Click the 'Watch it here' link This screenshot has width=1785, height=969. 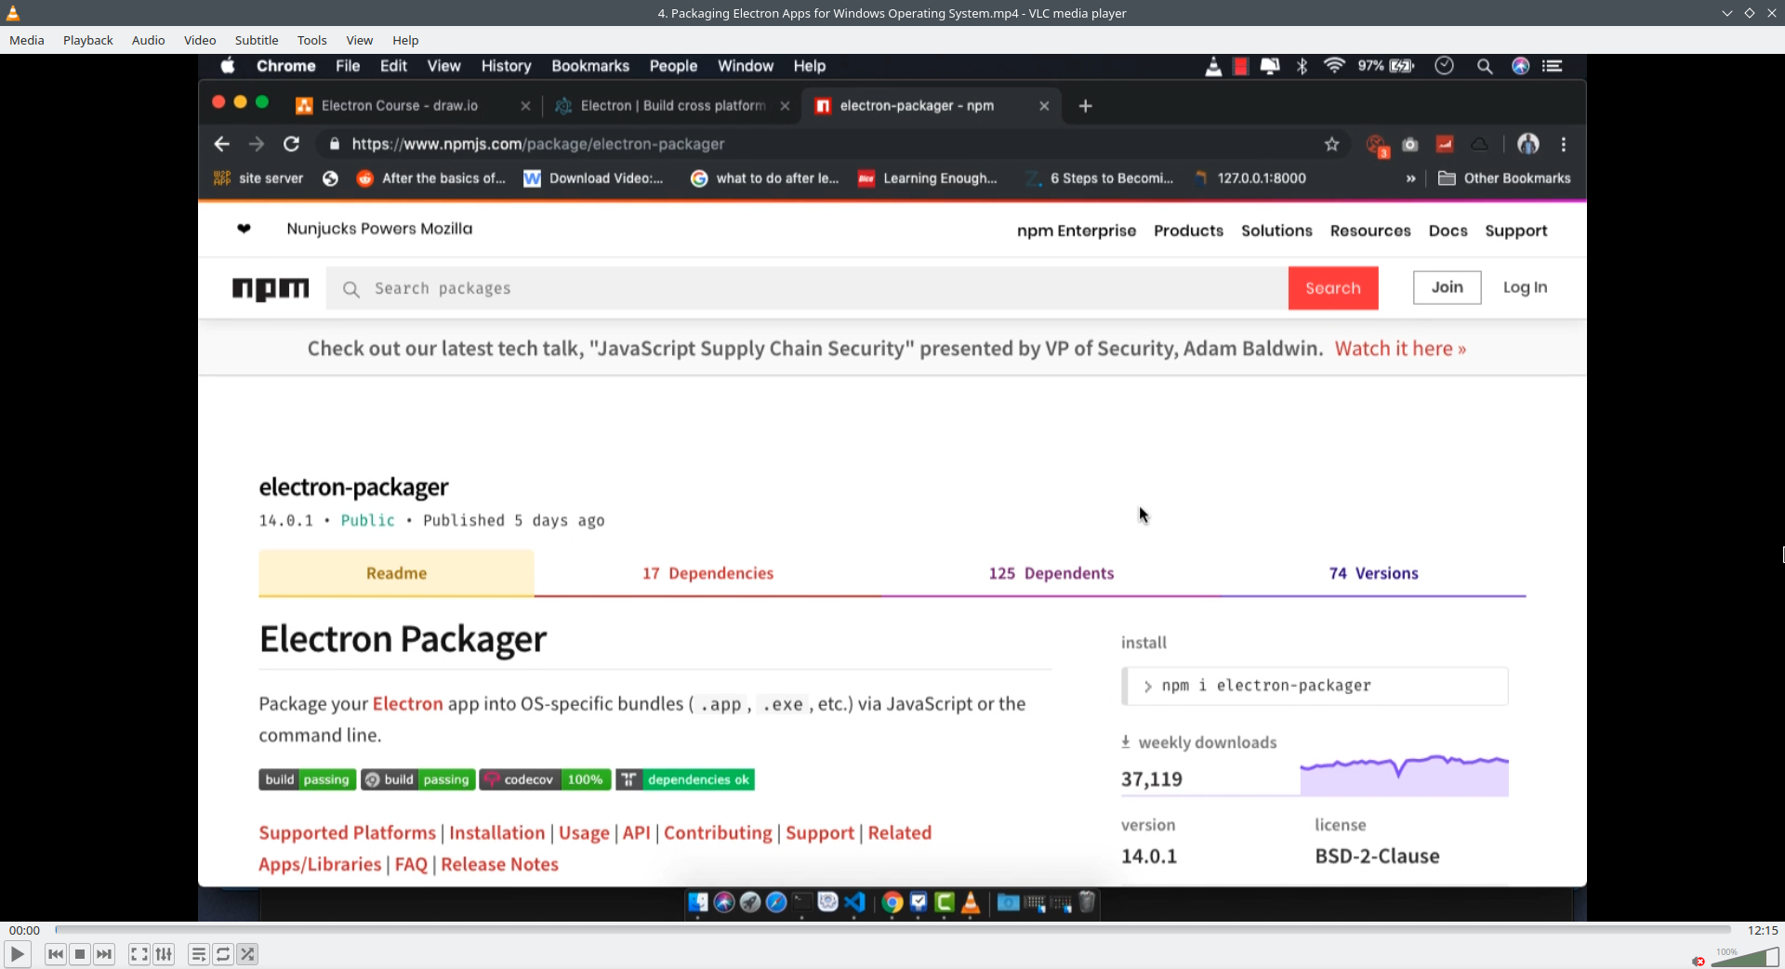[1400, 348]
